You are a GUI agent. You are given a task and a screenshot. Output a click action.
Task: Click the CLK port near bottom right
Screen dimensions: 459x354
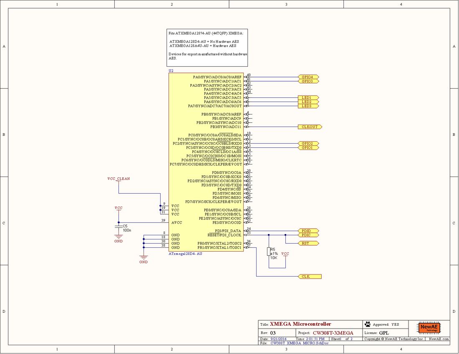coord(309,276)
